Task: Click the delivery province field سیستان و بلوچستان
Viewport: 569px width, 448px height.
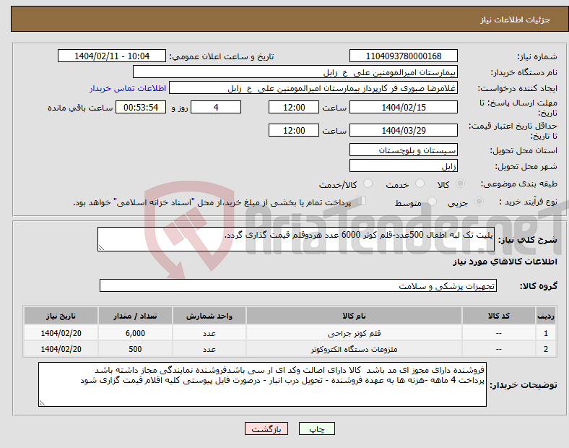Action: pyautogui.click(x=404, y=150)
